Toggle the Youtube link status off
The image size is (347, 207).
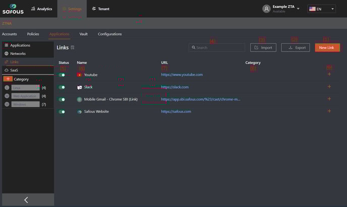(62, 75)
